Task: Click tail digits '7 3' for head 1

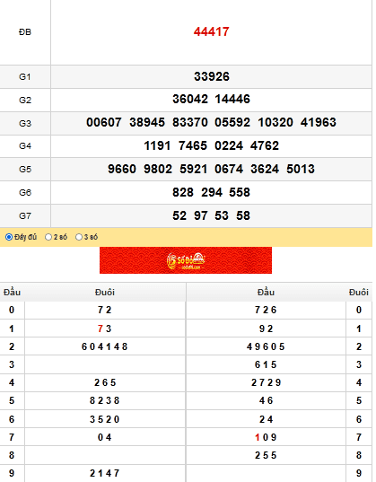Action: click(x=104, y=329)
